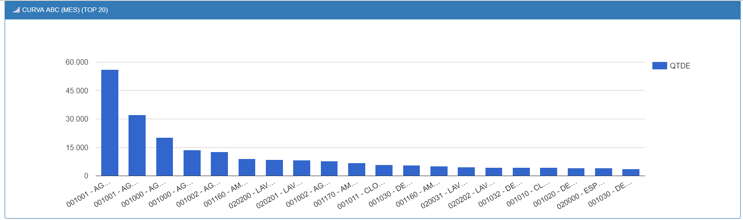This screenshot has height=220, width=743.
Task: Select the bar for 001020 - DE
Action: (576, 172)
